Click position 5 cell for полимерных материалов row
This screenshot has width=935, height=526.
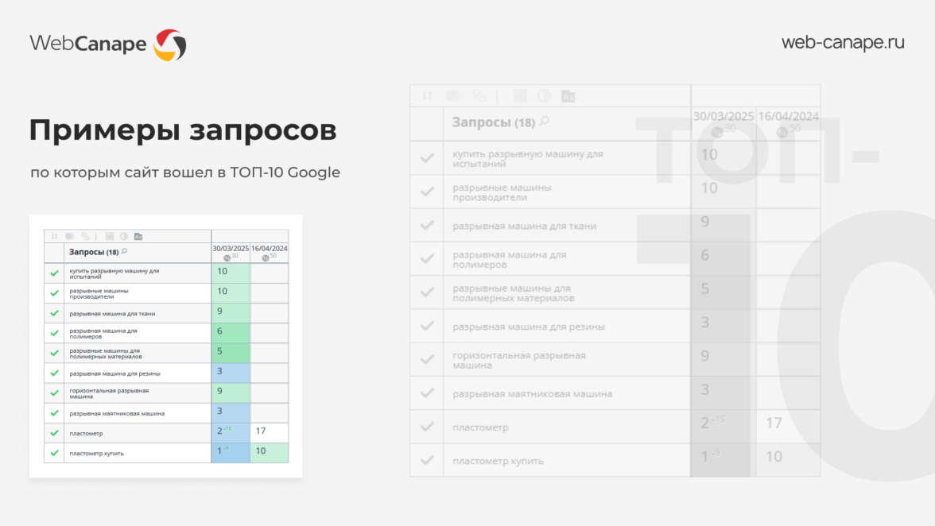tap(231, 353)
